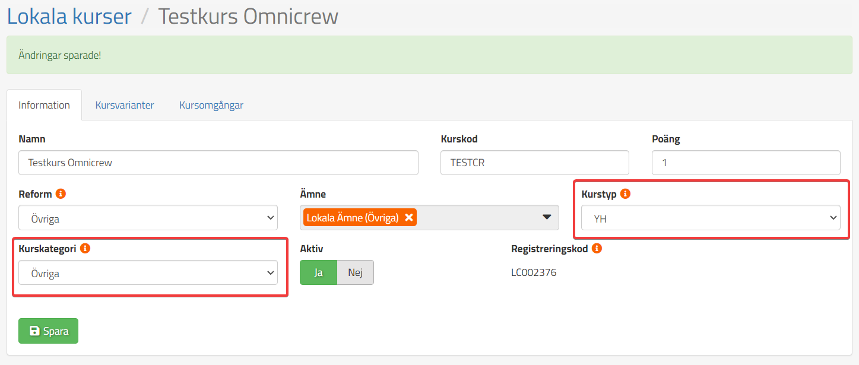
Task: Expand the Kurskategori dropdown
Action: (x=148, y=273)
